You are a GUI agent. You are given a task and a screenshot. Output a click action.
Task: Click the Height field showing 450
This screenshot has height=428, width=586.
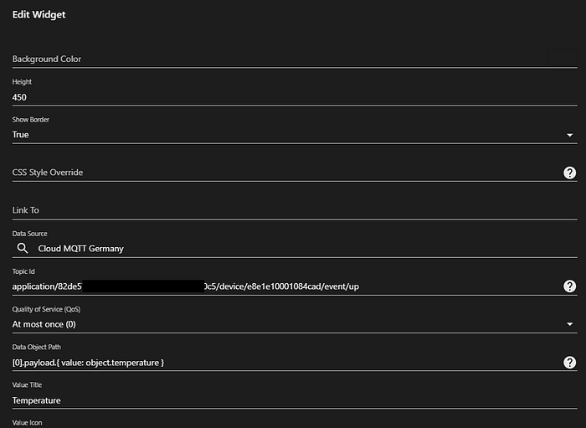click(x=295, y=97)
